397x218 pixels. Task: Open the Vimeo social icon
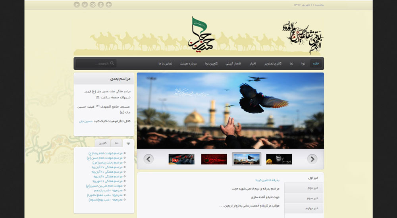click(x=85, y=4)
